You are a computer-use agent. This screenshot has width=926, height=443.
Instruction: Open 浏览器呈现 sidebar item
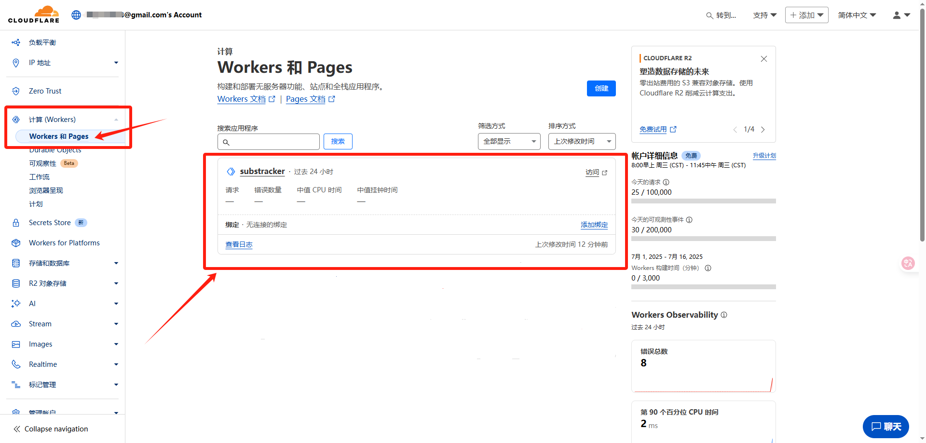pyautogui.click(x=46, y=190)
